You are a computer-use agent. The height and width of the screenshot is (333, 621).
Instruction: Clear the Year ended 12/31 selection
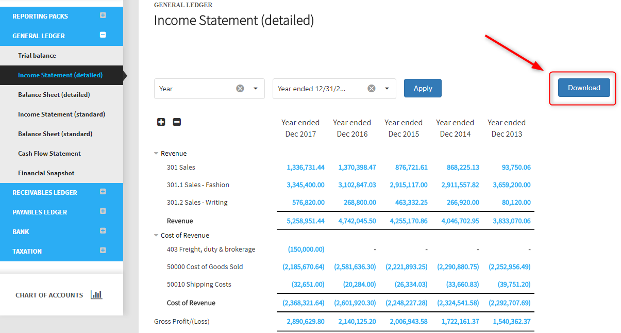[x=372, y=89]
